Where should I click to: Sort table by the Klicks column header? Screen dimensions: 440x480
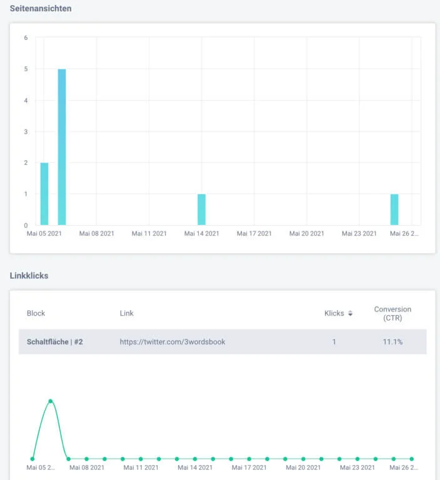click(334, 313)
